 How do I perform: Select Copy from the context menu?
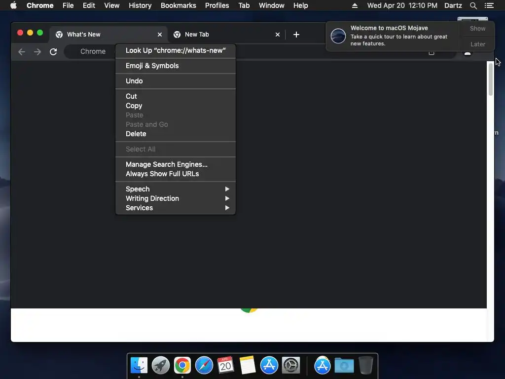pos(176,106)
